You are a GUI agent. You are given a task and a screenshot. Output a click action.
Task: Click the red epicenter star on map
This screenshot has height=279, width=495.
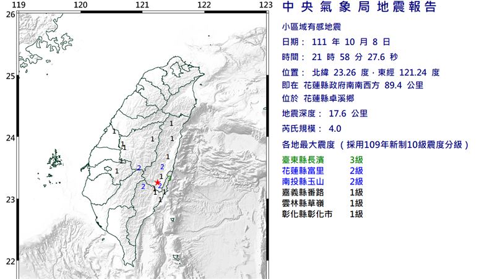[x=158, y=182]
